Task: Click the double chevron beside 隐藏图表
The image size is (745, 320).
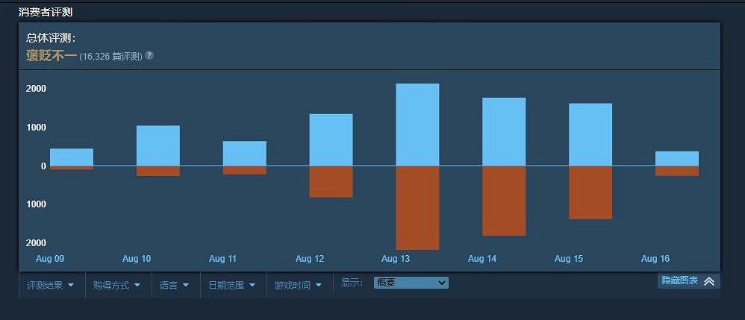Action: point(709,281)
